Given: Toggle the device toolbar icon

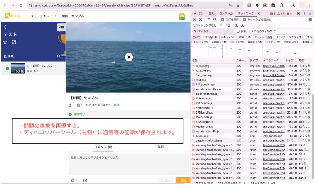Looking at the screenshot, I should click(x=200, y=14).
